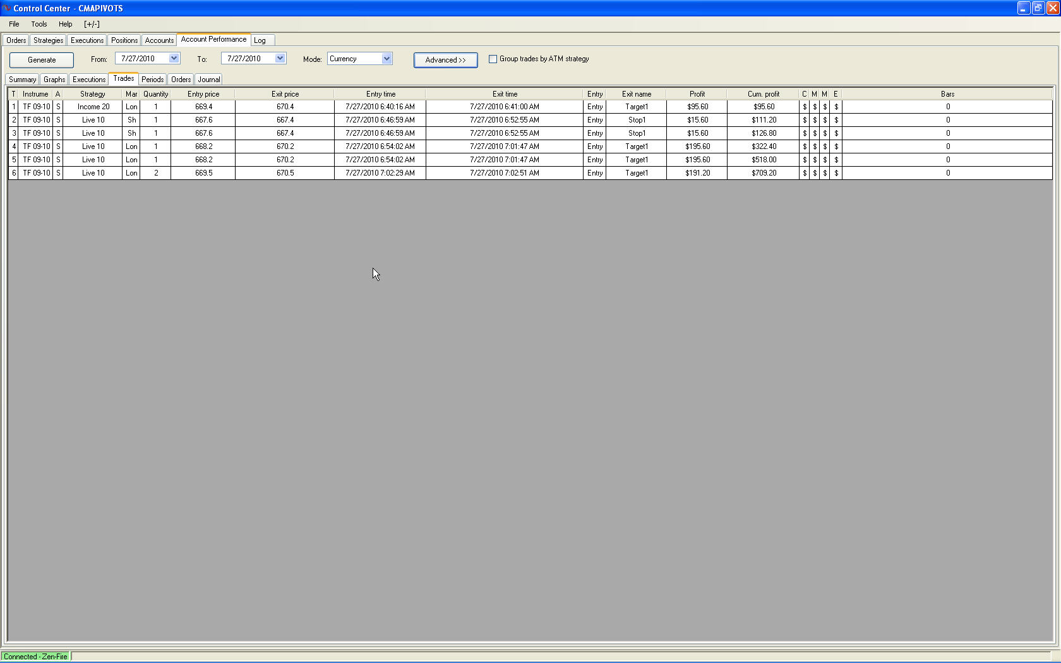Click the $518.00 cumulative profit cell
This screenshot has height=663, width=1061.
[764, 160]
